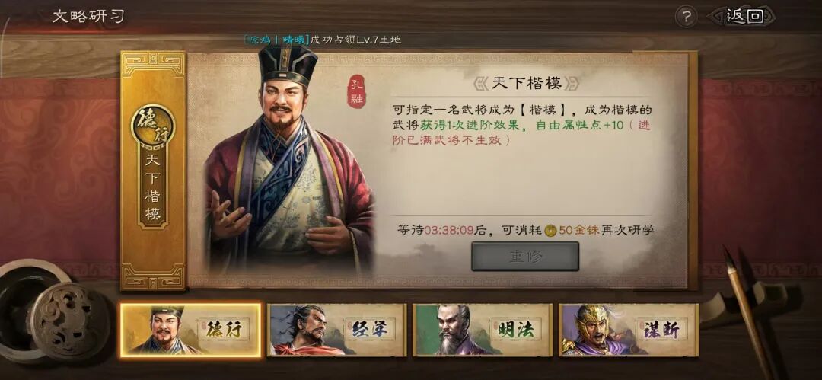Open the question mark help icon
The height and width of the screenshot is (380, 822).
(x=685, y=18)
